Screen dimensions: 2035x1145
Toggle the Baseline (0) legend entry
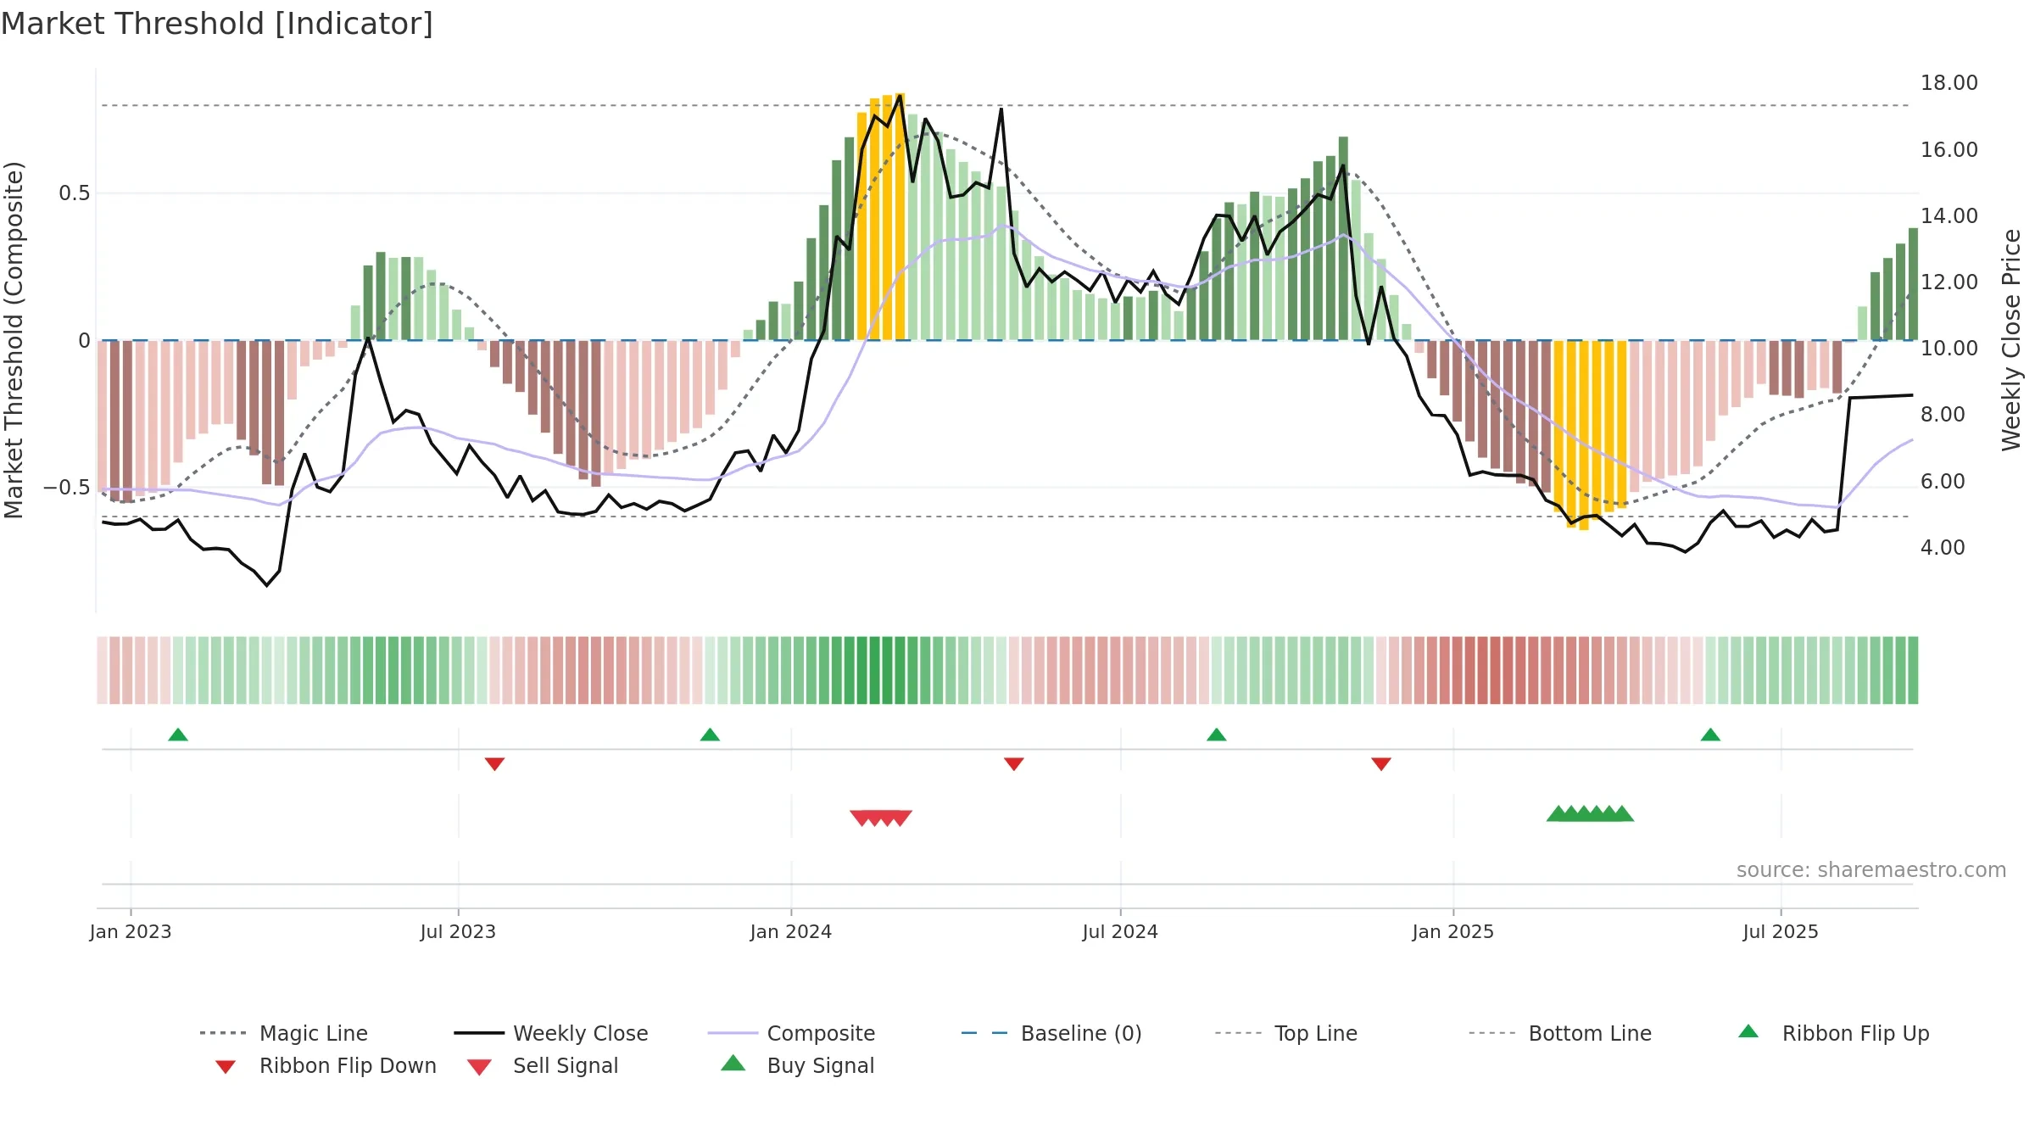click(x=1051, y=1033)
